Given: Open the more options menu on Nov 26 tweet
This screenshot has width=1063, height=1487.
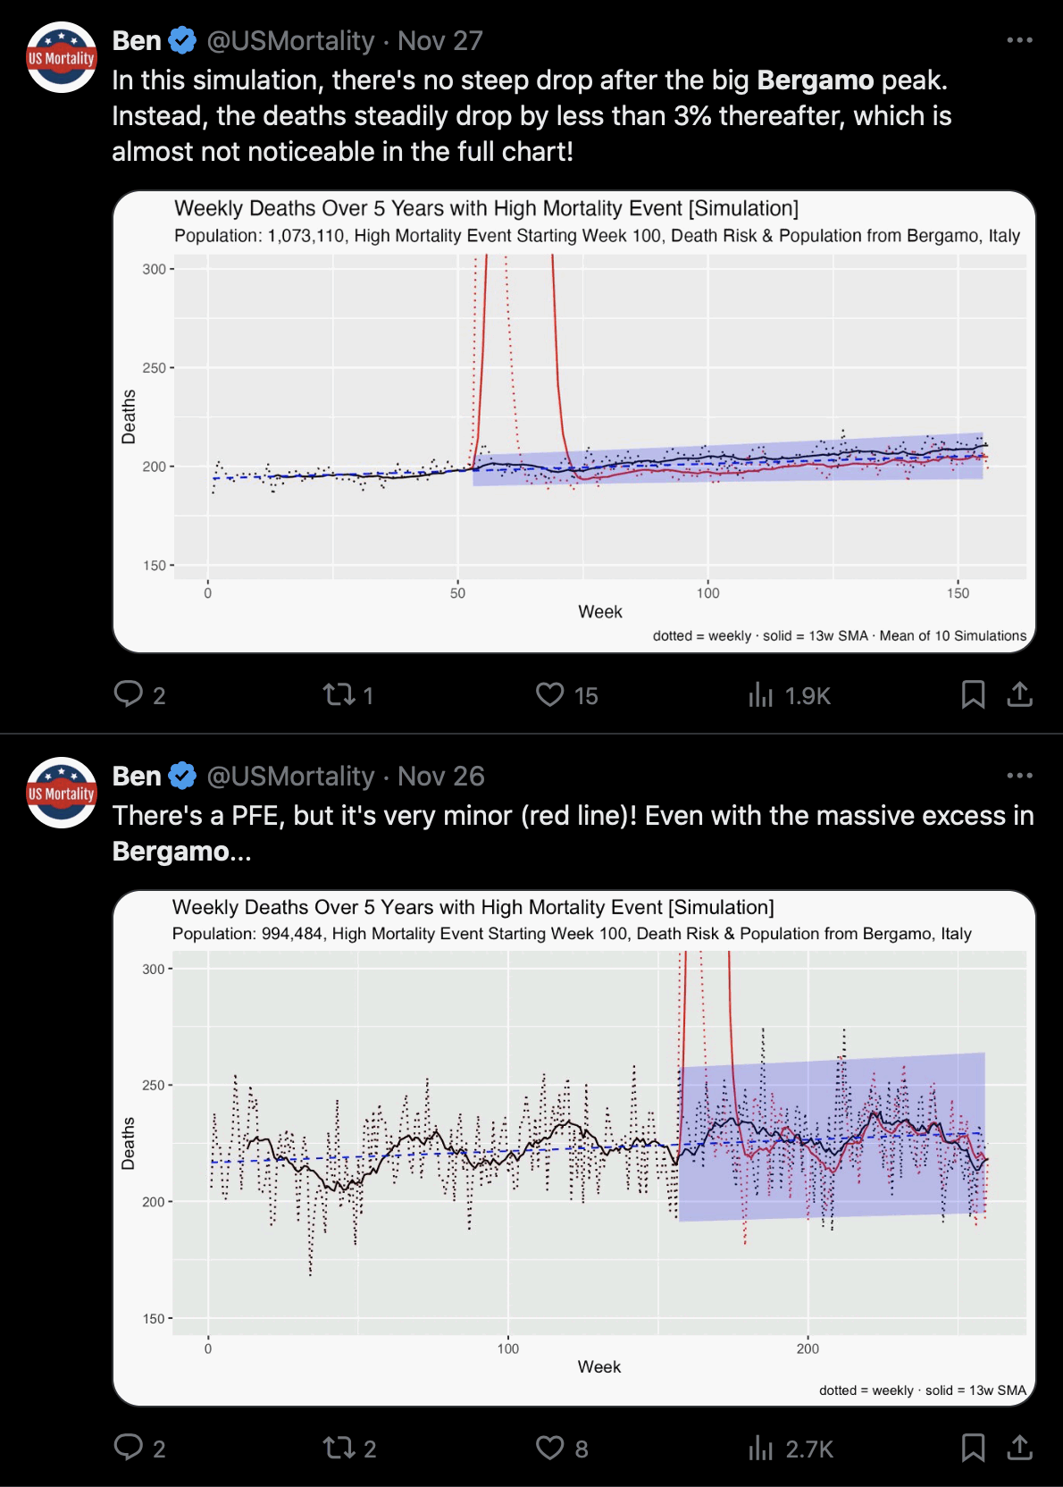Looking at the screenshot, I should click(1019, 776).
